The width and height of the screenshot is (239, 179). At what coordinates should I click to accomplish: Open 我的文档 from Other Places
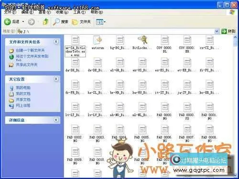[x=23, y=94]
